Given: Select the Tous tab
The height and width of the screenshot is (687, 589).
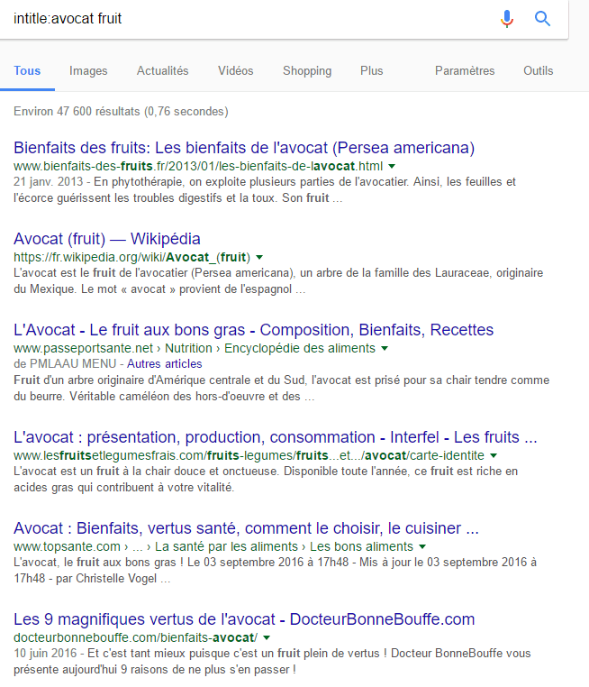Looking at the screenshot, I should [x=27, y=71].
